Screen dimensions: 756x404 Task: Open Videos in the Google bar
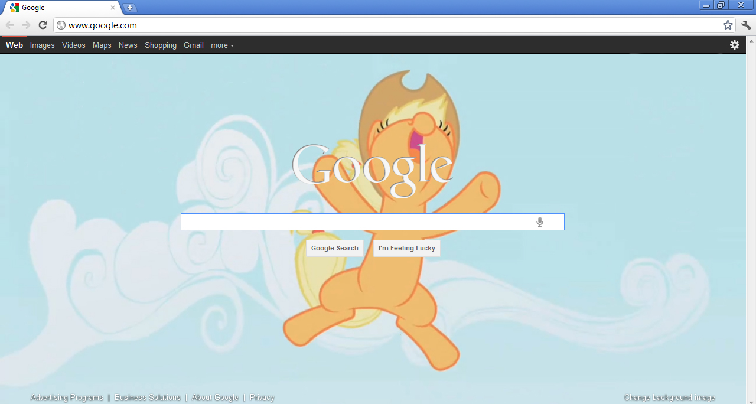click(74, 45)
